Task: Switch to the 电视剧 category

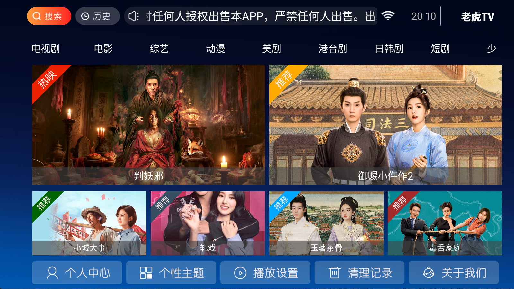Action: click(x=46, y=49)
